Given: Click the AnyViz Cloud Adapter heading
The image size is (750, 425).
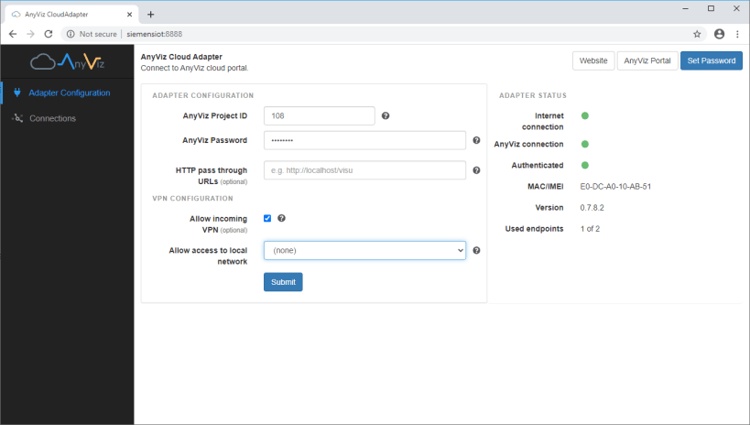Looking at the screenshot, I should click(181, 57).
